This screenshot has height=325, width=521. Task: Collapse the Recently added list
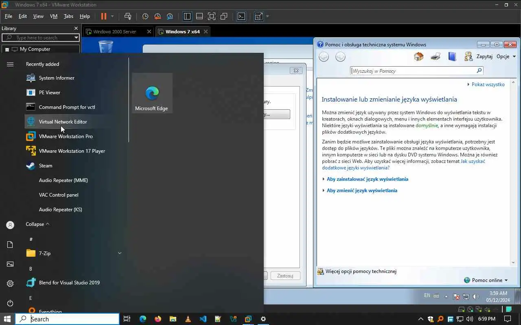coord(37,224)
